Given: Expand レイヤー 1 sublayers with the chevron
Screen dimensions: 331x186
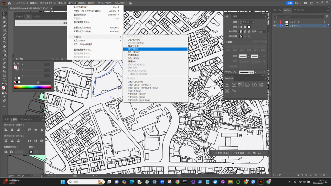Looking at the screenshot, I should (283, 26).
